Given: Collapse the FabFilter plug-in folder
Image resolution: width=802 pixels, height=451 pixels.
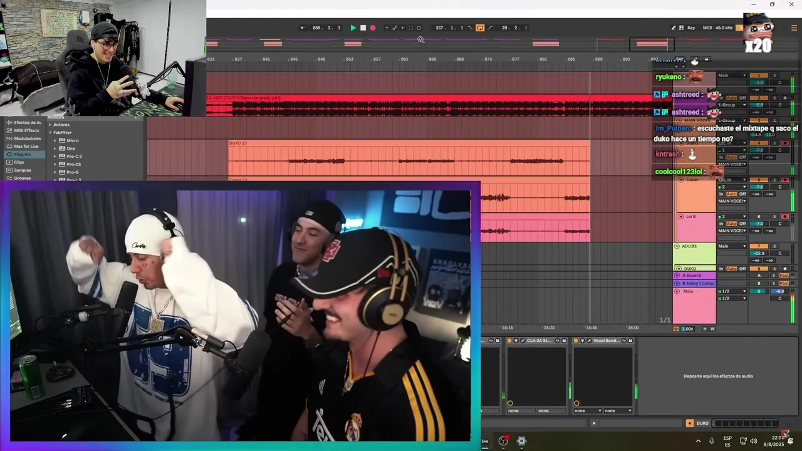Looking at the screenshot, I should (50, 133).
